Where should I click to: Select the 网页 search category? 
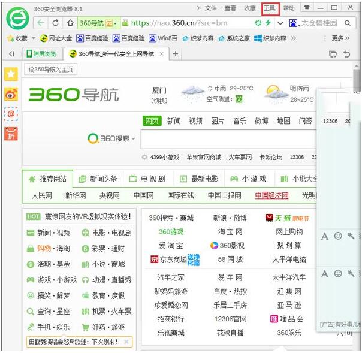click(x=152, y=121)
